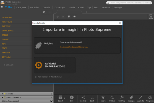Image resolution: width=154 pixels, height=103 pixels.
Task: Open the CRONOLOGIA sidebar section
Action: click(x=8, y=31)
